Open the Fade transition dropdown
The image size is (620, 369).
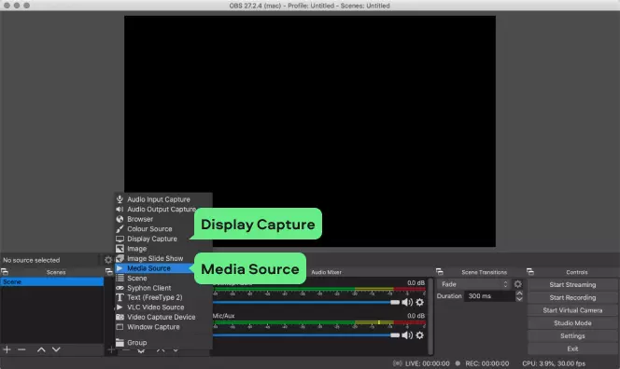click(x=473, y=284)
